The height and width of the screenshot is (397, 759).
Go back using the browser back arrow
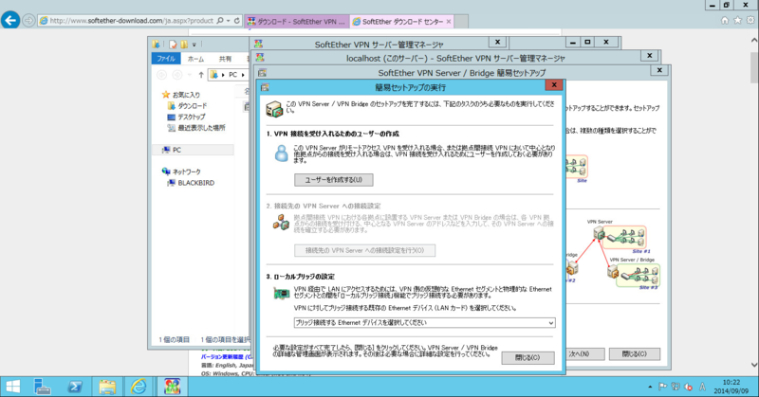point(10,20)
